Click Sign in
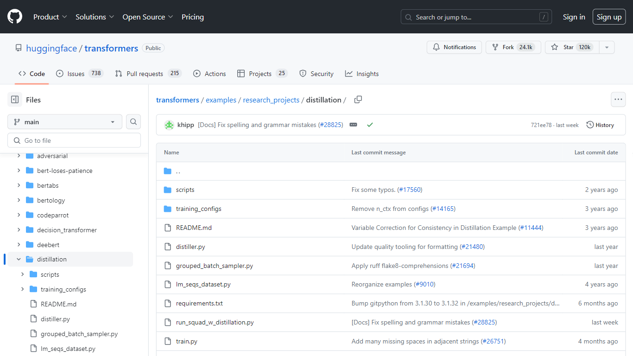The width and height of the screenshot is (633, 356). (574, 17)
